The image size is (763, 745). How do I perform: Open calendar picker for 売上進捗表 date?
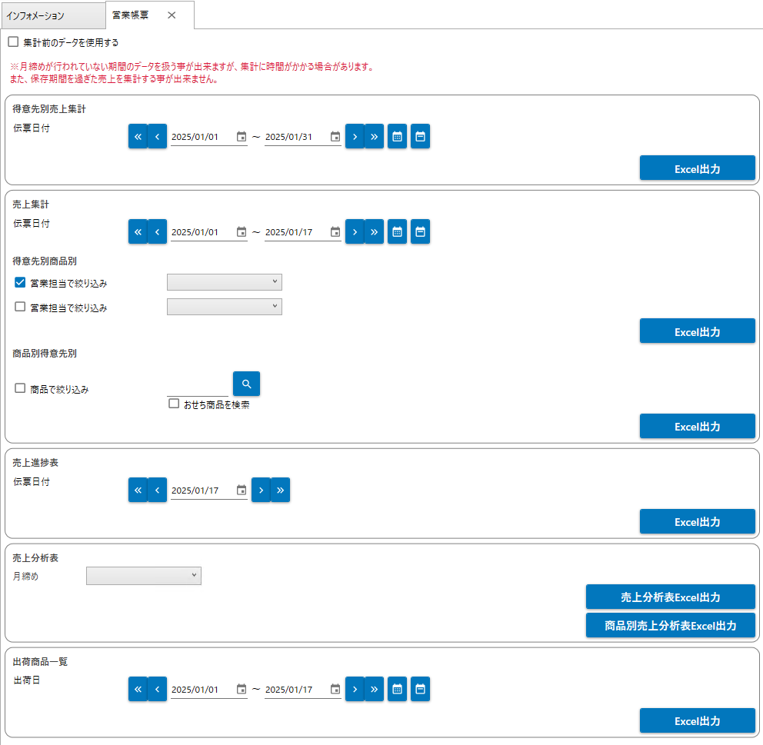tap(242, 491)
